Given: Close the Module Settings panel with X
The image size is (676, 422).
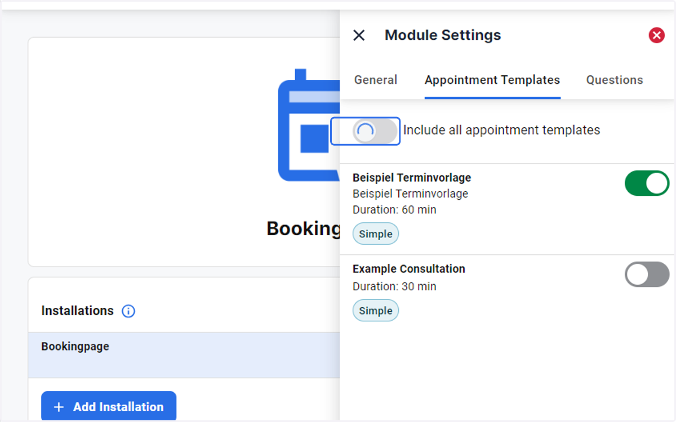Looking at the screenshot, I should coord(359,35).
